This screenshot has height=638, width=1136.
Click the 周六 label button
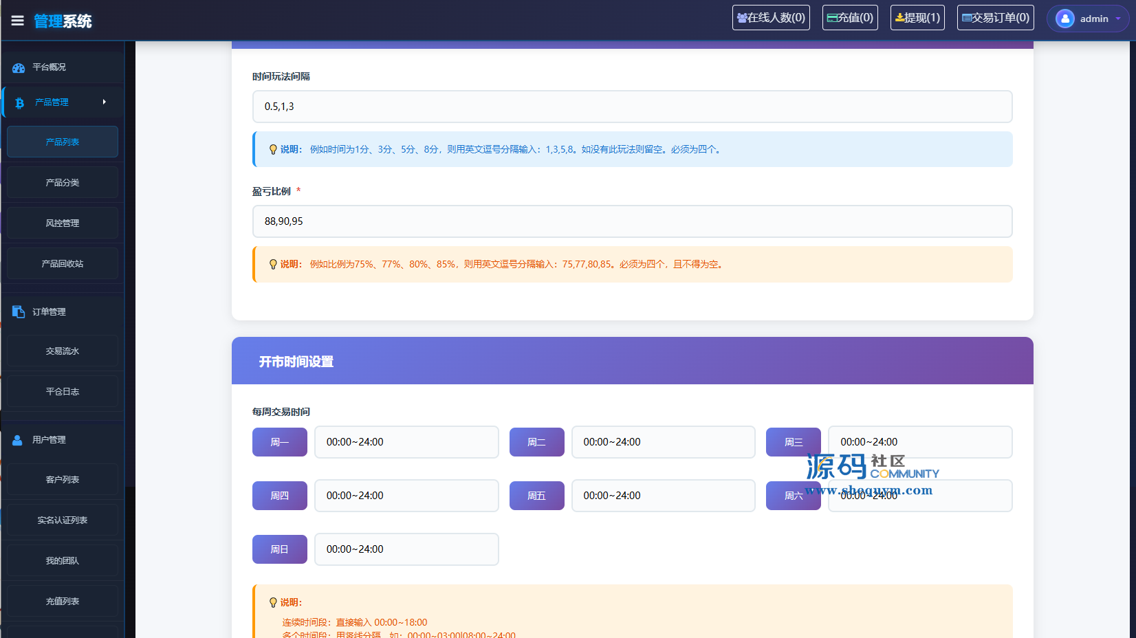click(x=794, y=496)
